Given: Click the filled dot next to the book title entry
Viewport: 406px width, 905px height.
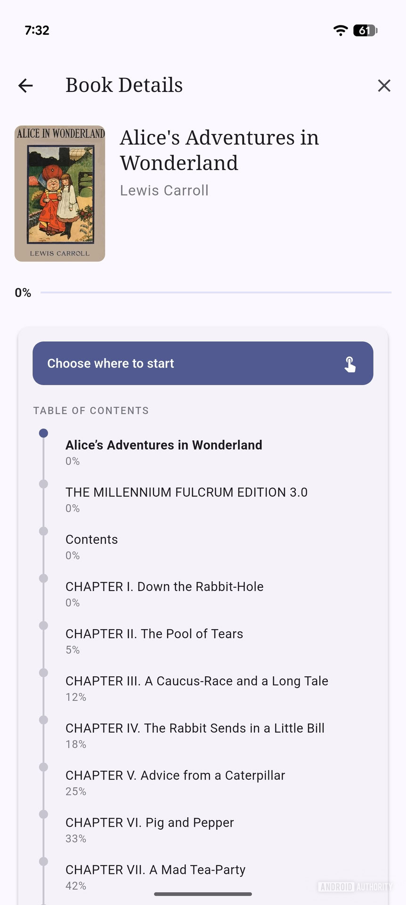Looking at the screenshot, I should click(43, 432).
